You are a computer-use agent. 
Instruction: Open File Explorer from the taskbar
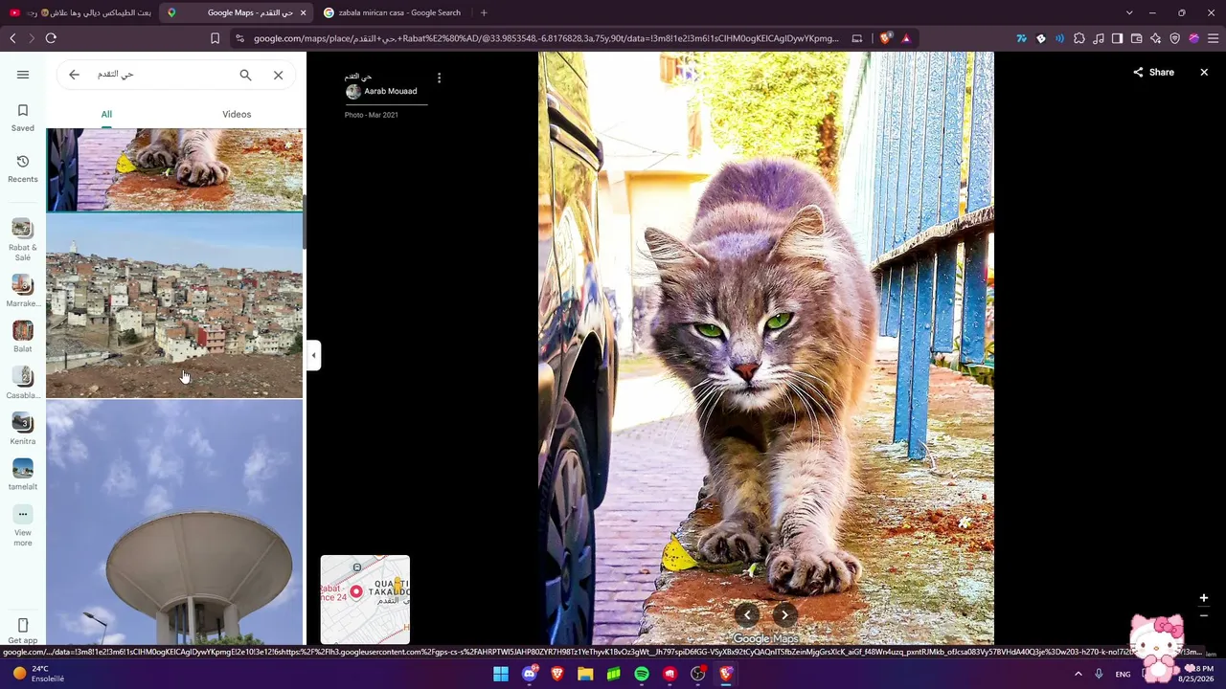585,674
